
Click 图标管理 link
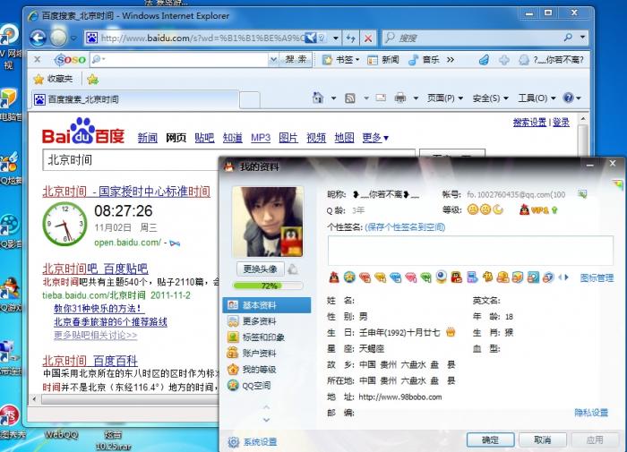(x=597, y=278)
